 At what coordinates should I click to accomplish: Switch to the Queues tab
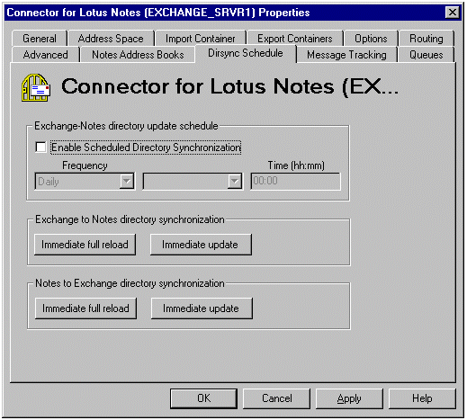[x=427, y=55]
